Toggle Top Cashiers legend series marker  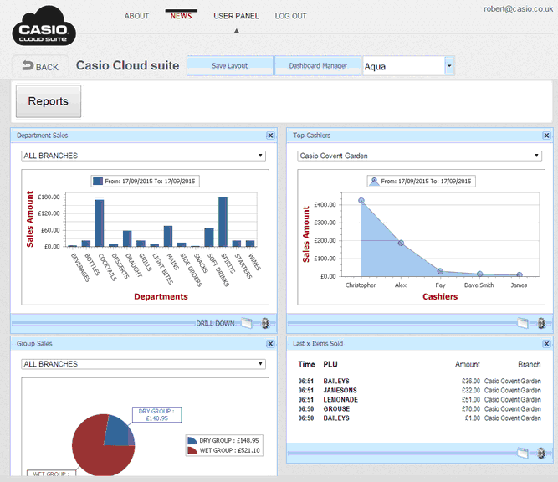coord(374,182)
